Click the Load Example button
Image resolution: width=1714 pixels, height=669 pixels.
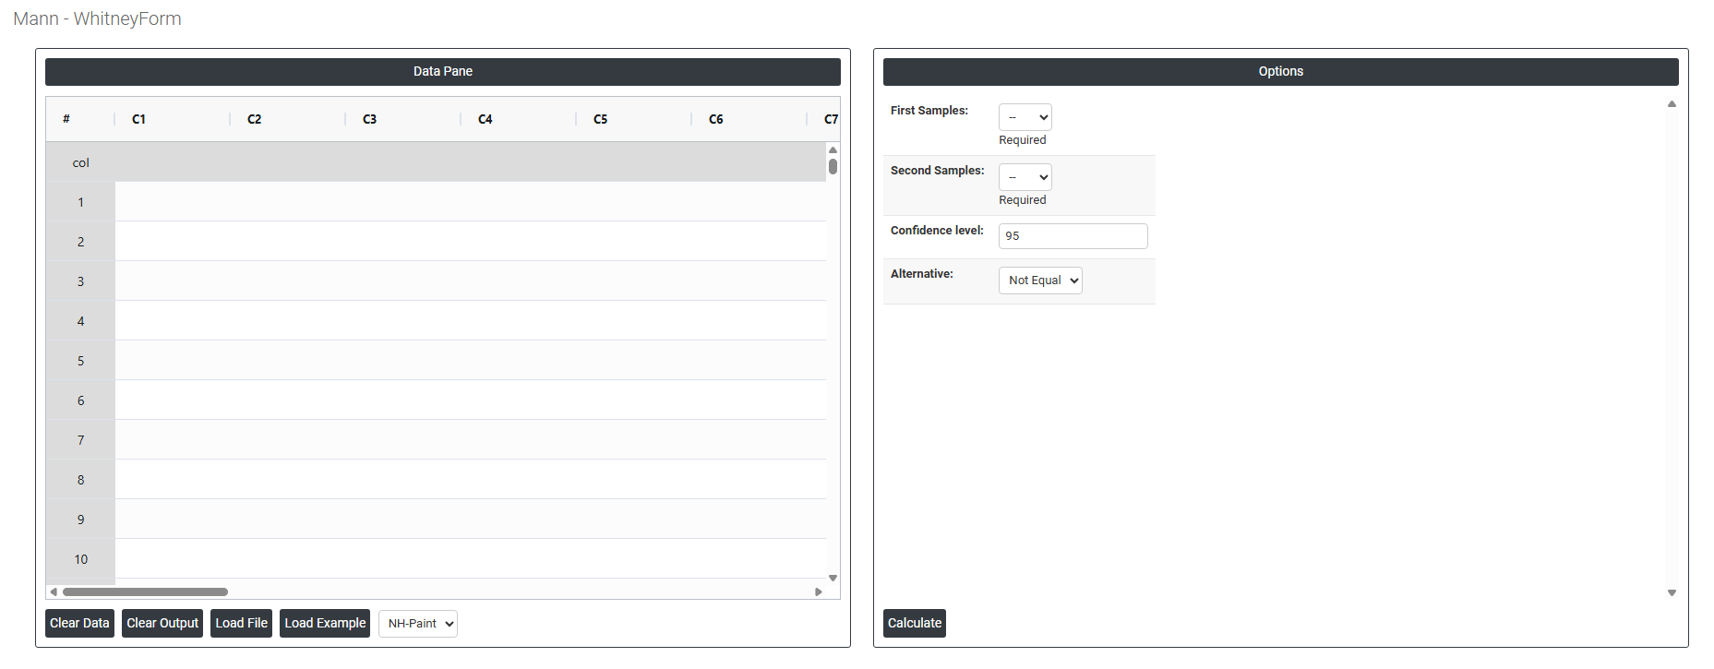pyautogui.click(x=325, y=624)
